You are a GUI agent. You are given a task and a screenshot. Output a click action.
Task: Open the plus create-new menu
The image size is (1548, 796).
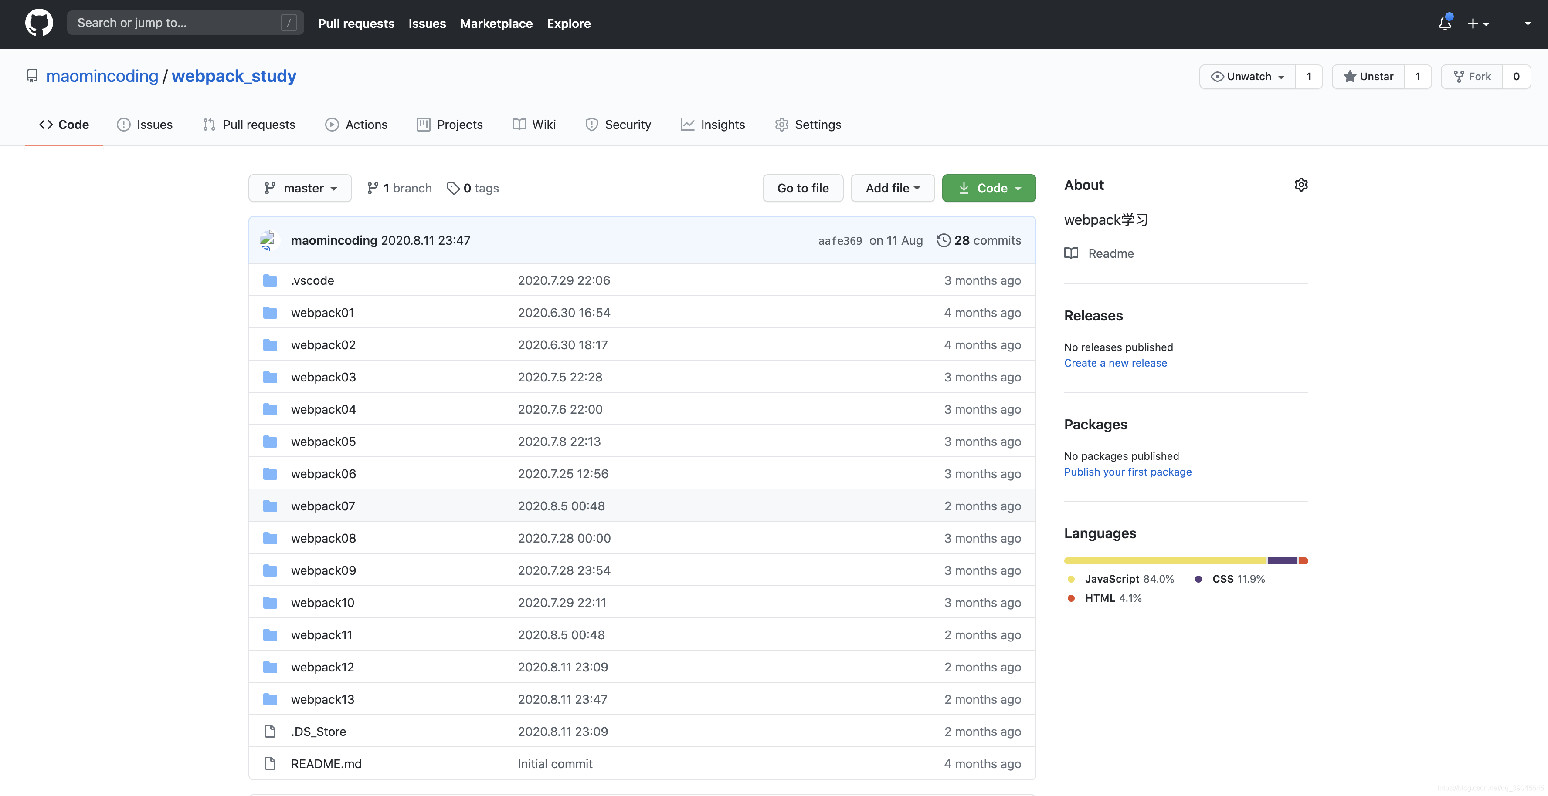1478,24
